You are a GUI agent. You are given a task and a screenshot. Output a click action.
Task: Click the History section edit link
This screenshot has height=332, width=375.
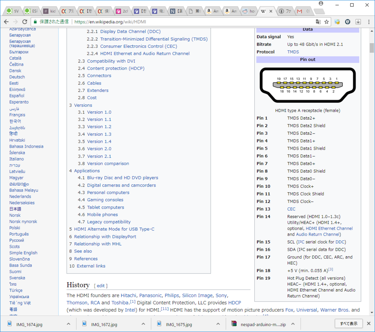101,286
